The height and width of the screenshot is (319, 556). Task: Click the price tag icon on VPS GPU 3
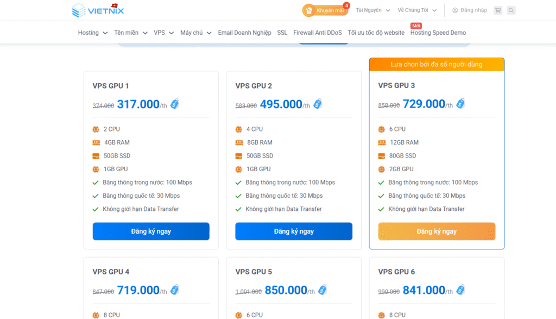tap(460, 103)
